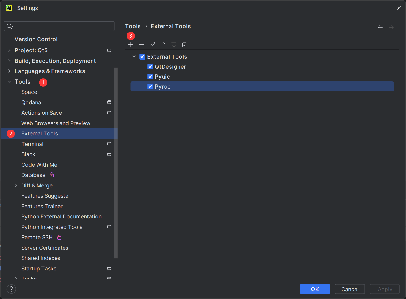
Task: Collapse the External Tools group tree
Action: coord(134,57)
